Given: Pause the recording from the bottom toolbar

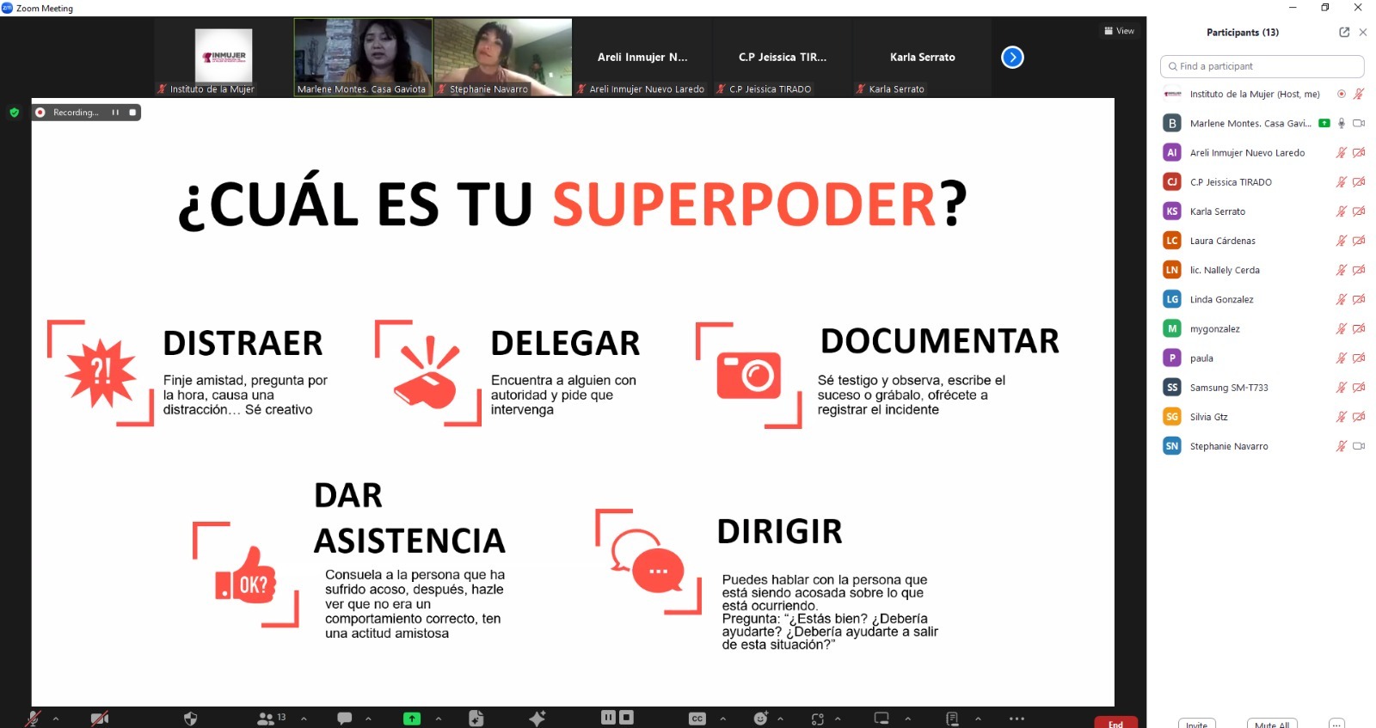Looking at the screenshot, I should pyautogui.click(x=608, y=718).
